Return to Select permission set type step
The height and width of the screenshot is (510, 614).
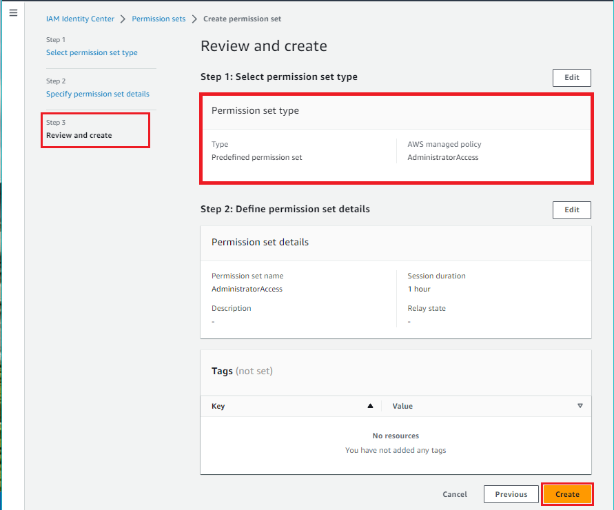click(x=92, y=52)
